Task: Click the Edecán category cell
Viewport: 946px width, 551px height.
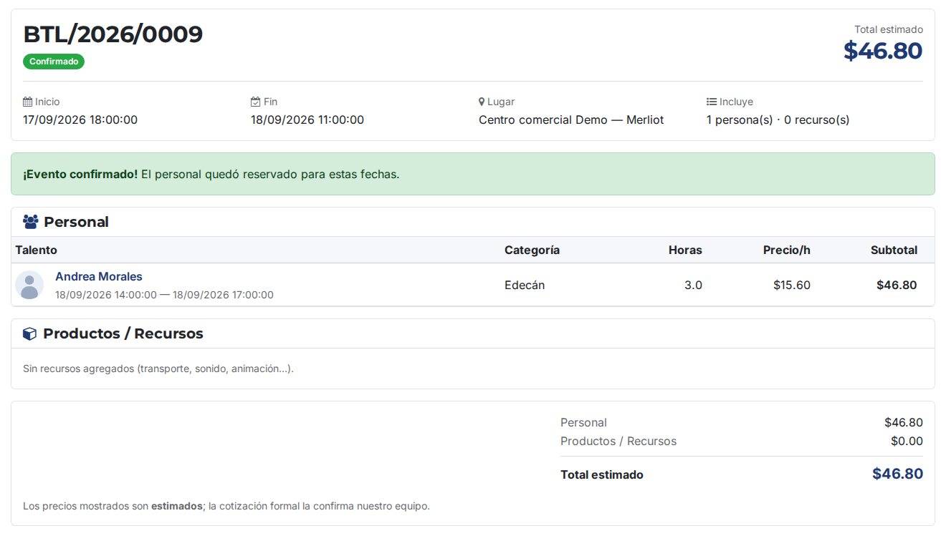Action: pyautogui.click(x=525, y=285)
